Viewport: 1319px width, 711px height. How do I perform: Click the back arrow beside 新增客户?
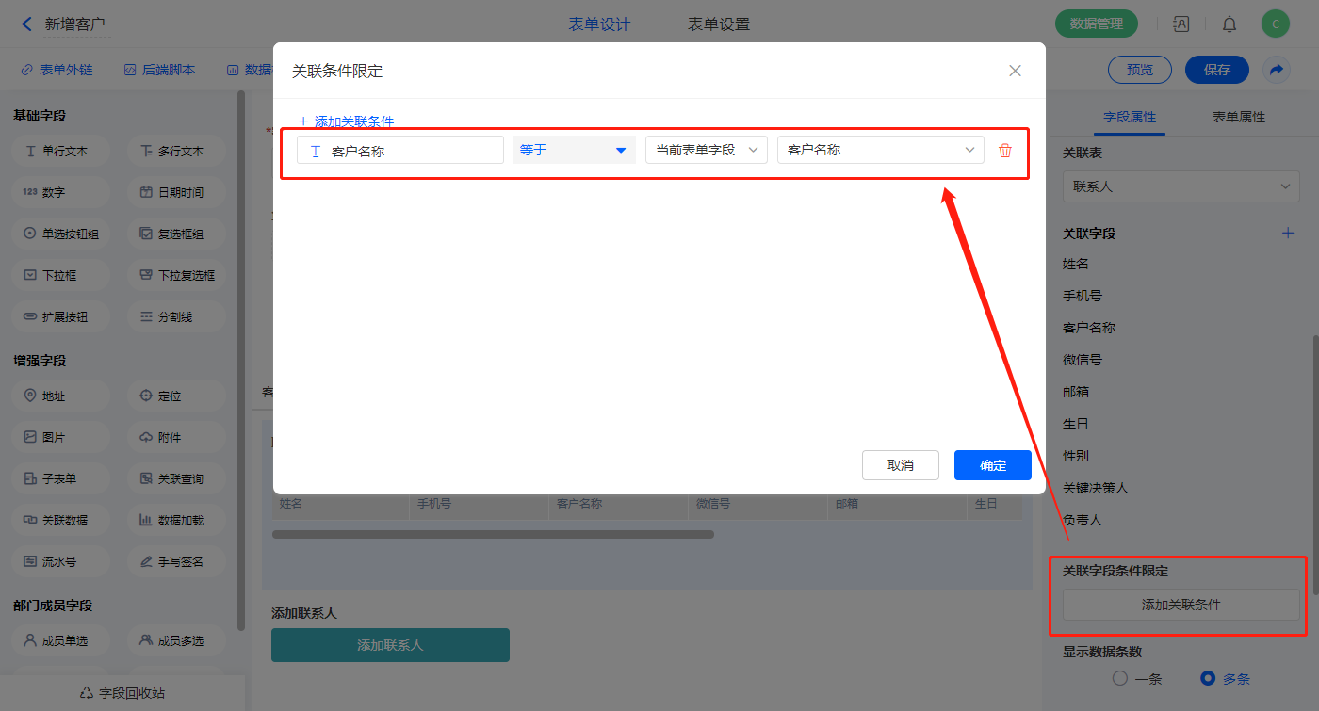pos(26,24)
